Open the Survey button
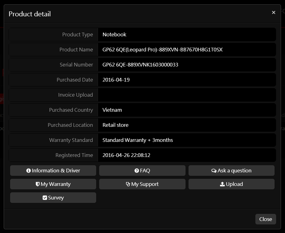 pyautogui.click(x=53, y=198)
